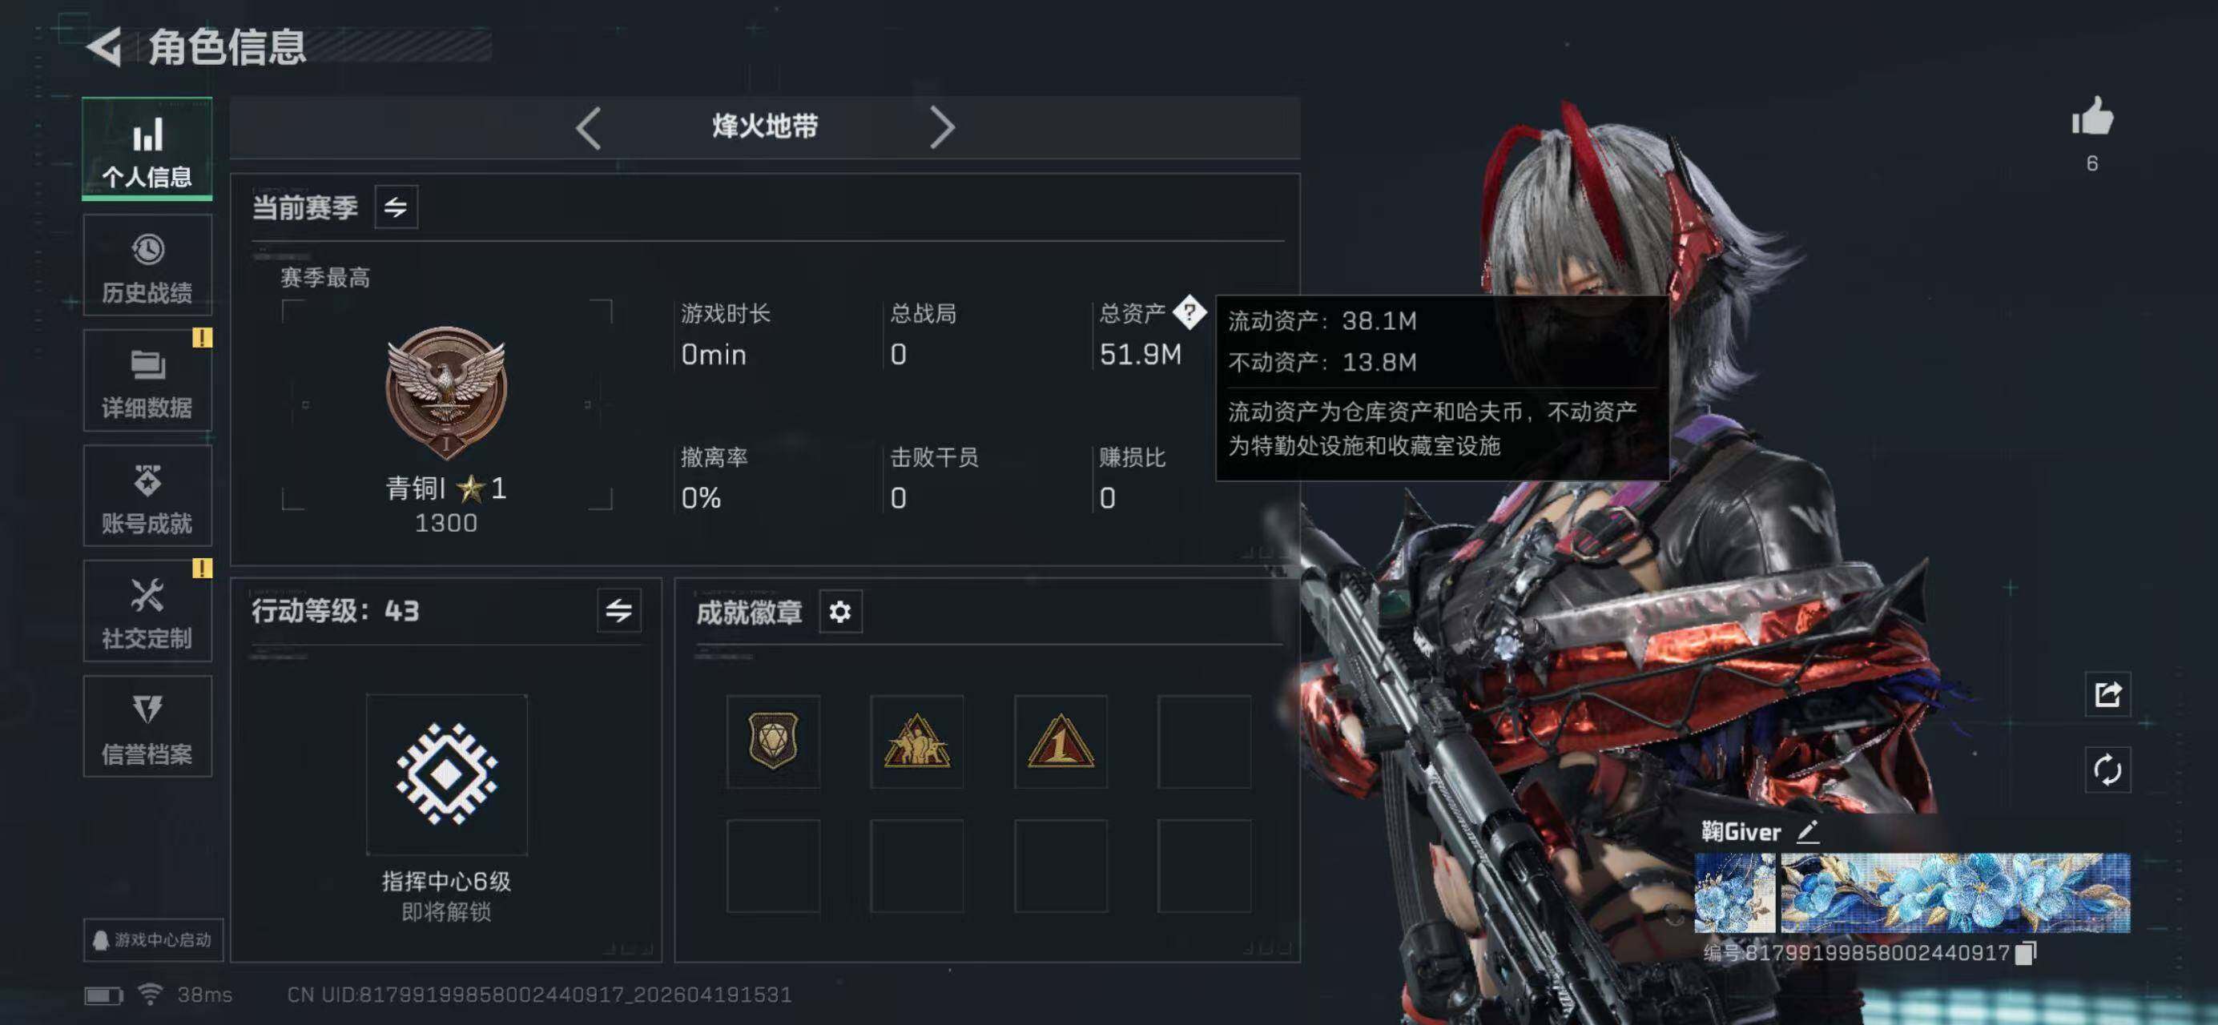Open the 账号成就 achievements tab

pyautogui.click(x=147, y=496)
